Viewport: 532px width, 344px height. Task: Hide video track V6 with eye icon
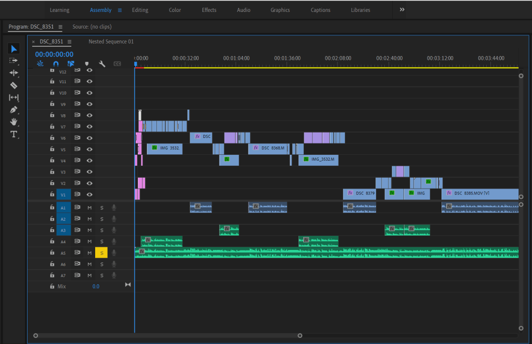coord(89,138)
